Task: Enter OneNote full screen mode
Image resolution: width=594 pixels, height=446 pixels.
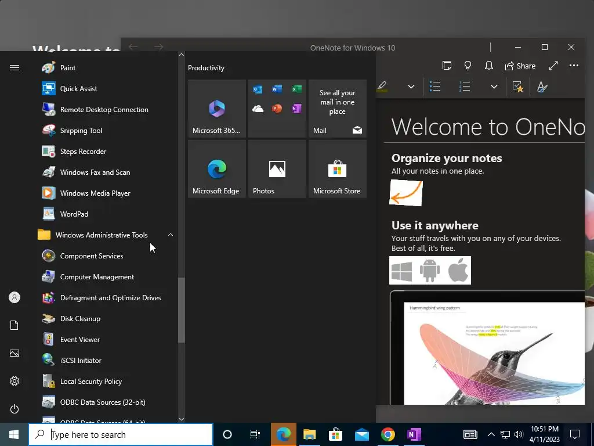Action: (553, 66)
